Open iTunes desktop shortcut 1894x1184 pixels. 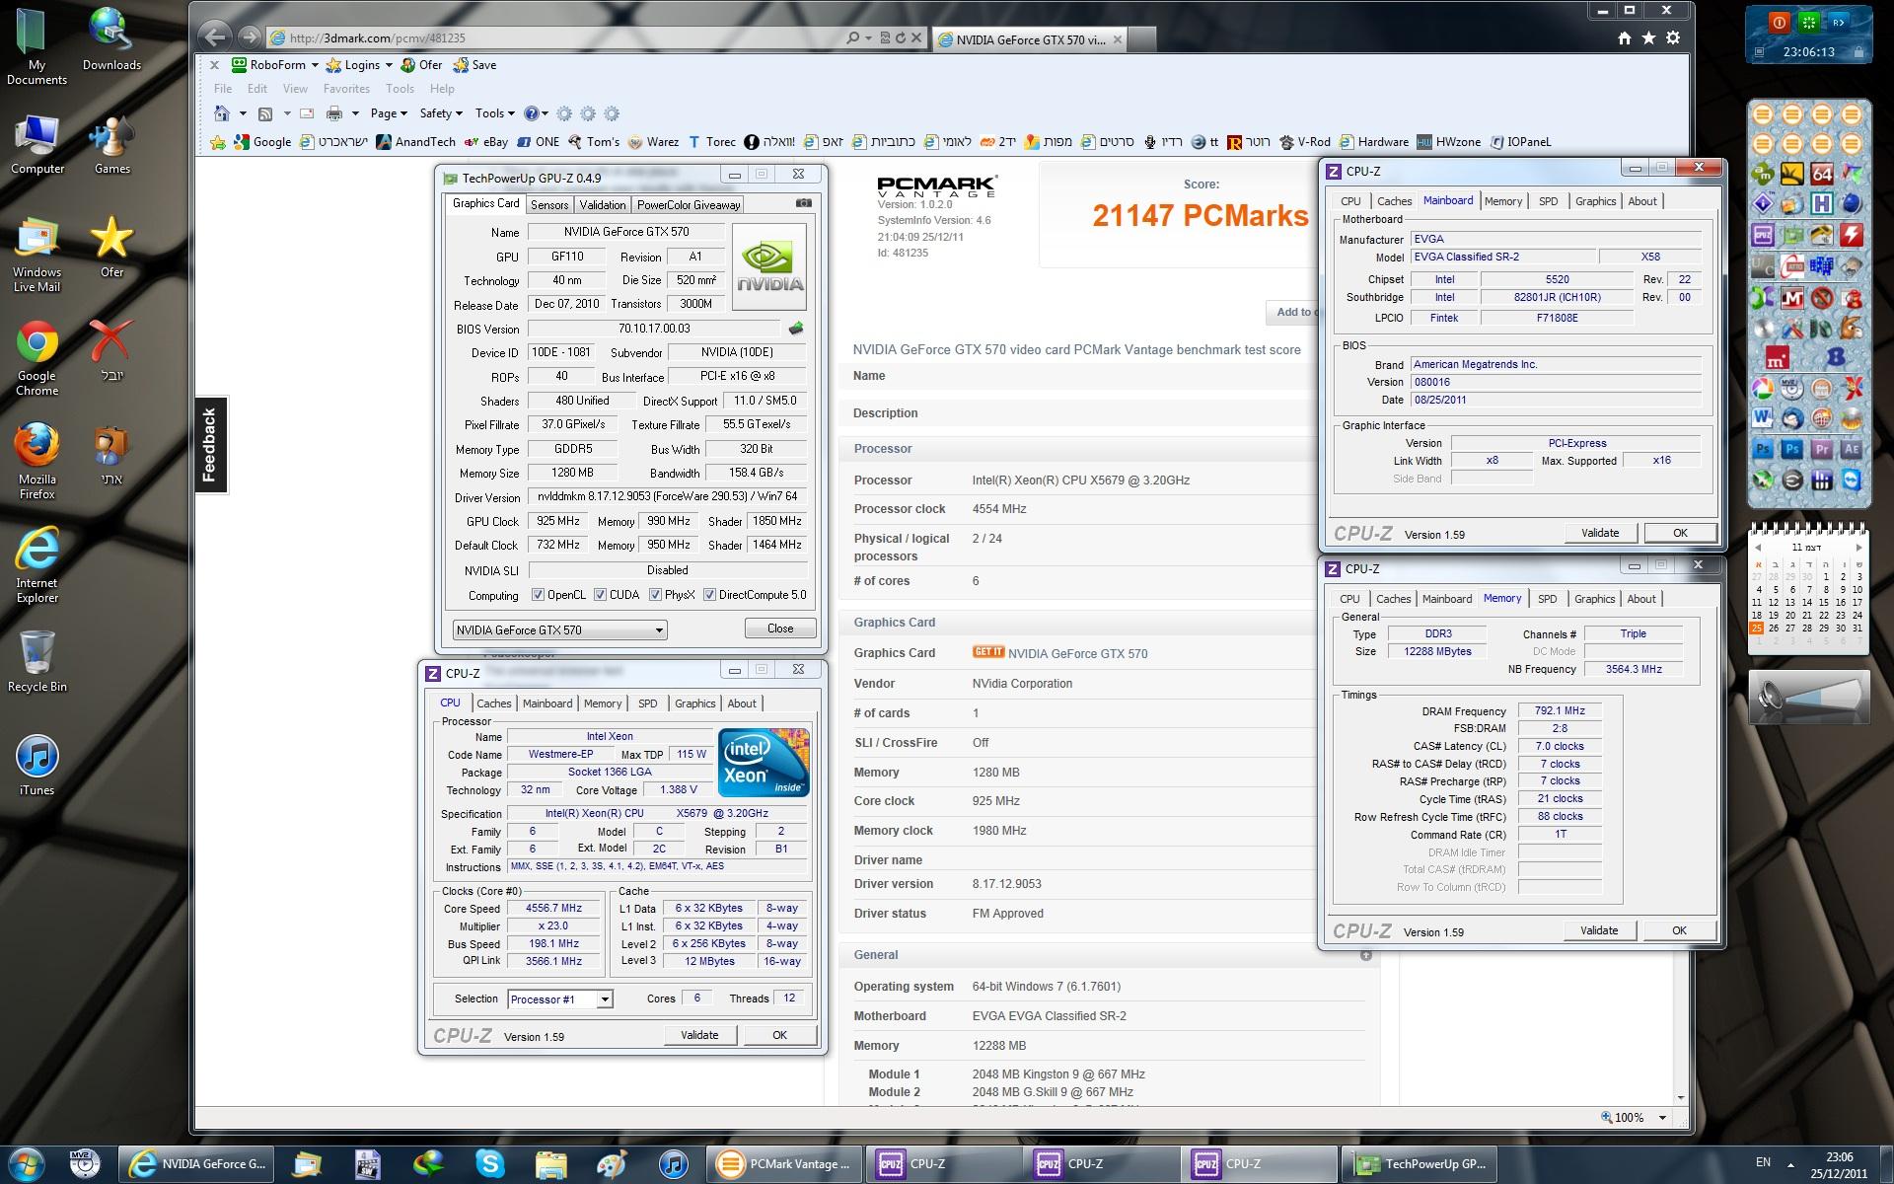[36, 765]
